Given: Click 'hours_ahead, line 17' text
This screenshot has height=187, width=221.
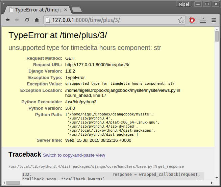Looking at the screenshot, I should (x=86, y=96).
